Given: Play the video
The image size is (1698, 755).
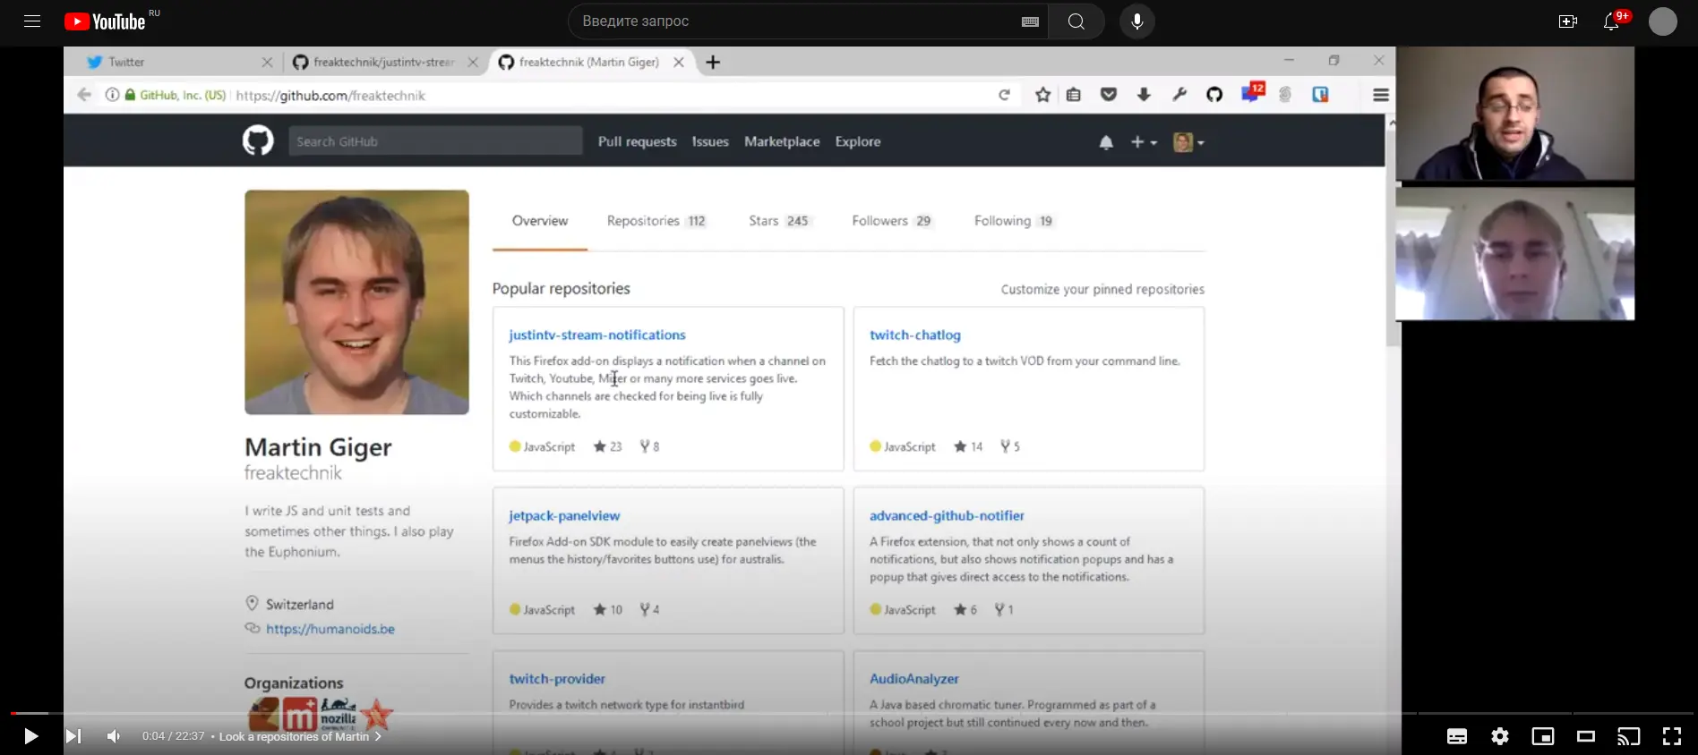Looking at the screenshot, I should tap(30, 736).
